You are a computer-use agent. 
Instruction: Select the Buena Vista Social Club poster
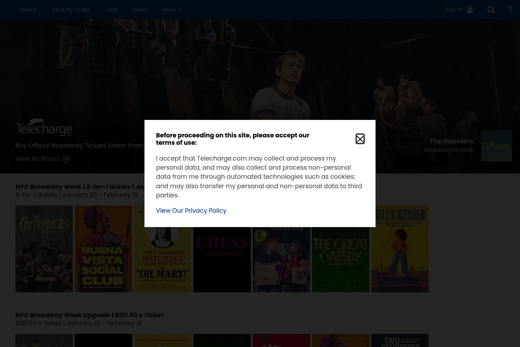click(103, 249)
